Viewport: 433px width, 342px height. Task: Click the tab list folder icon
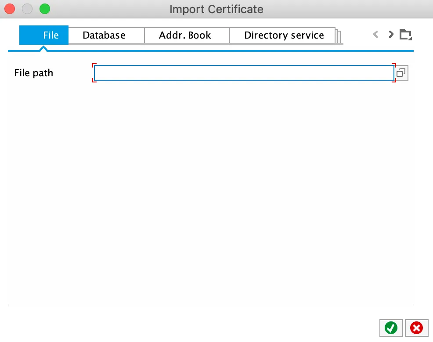click(x=405, y=35)
